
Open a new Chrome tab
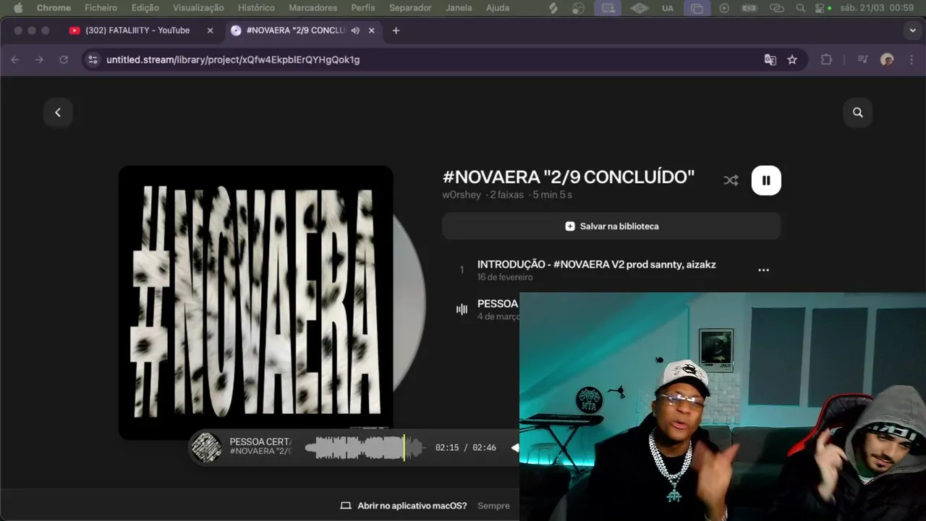click(396, 30)
